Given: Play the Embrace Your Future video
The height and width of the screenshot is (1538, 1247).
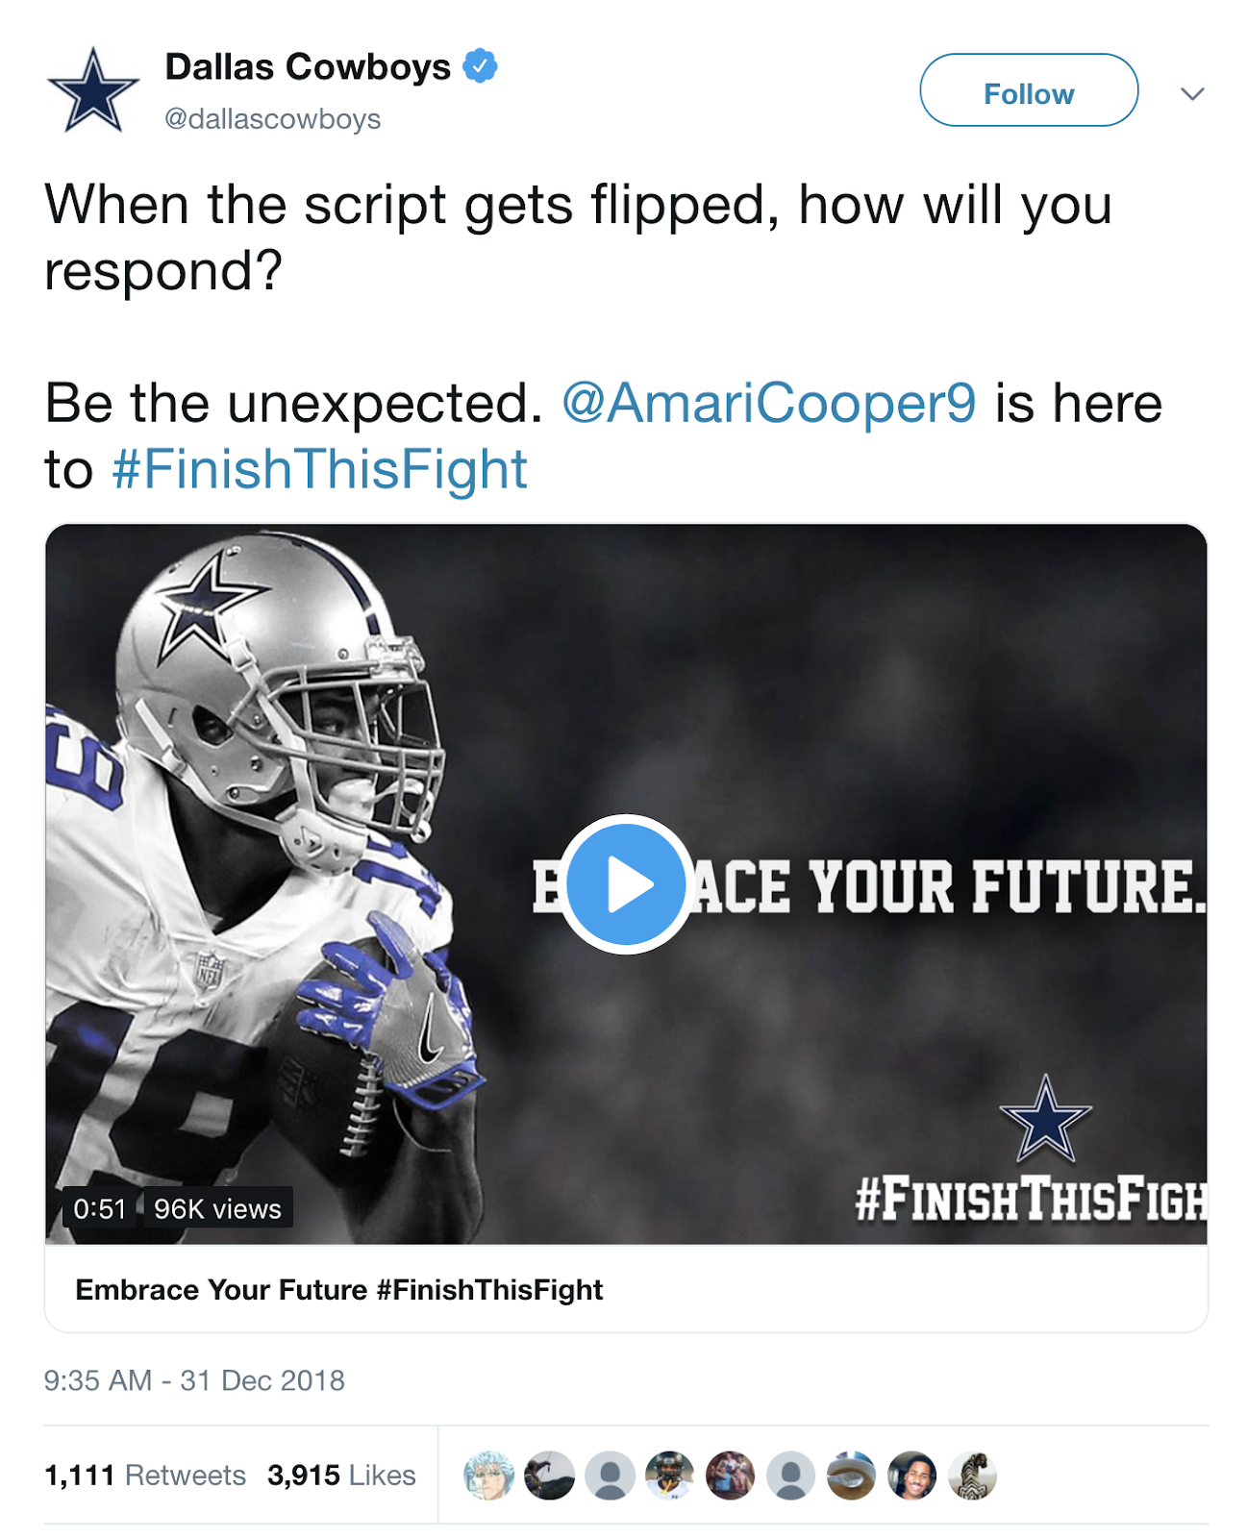Looking at the screenshot, I should click(626, 884).
